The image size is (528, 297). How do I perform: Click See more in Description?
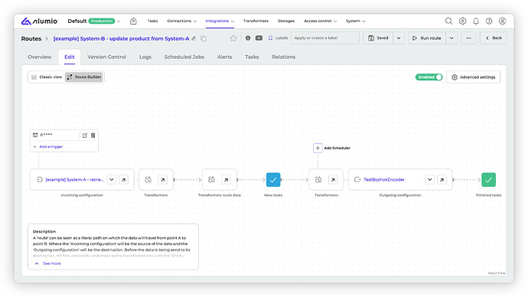pyautogui.click(x=51, y=263)
